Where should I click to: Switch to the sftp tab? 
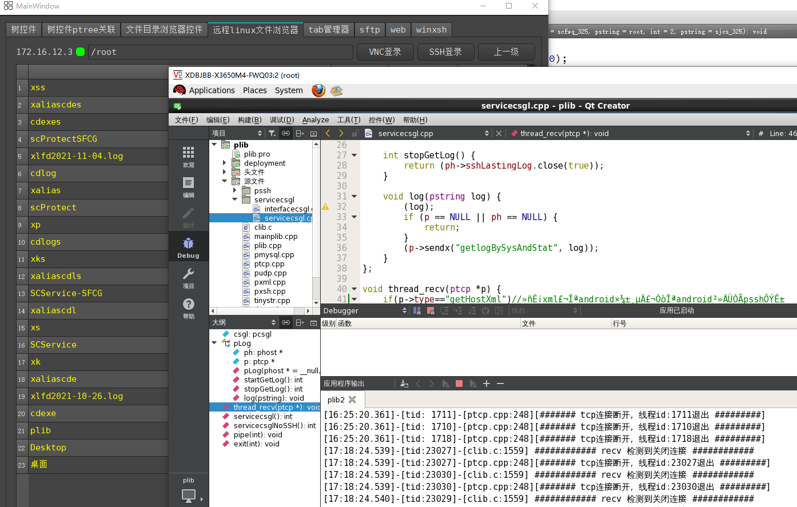coord(369,29)
